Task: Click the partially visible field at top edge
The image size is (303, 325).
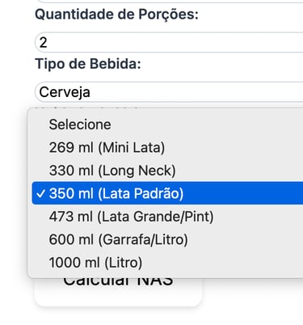Action: (x=169, y=2)
